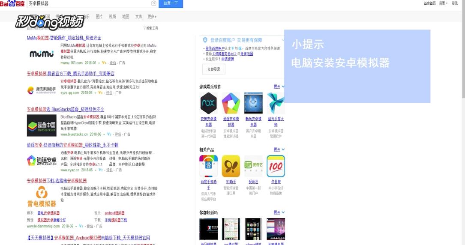Open the 91助手 yellow app icon
Screen dimensions: 465x245
pos(231,166)
